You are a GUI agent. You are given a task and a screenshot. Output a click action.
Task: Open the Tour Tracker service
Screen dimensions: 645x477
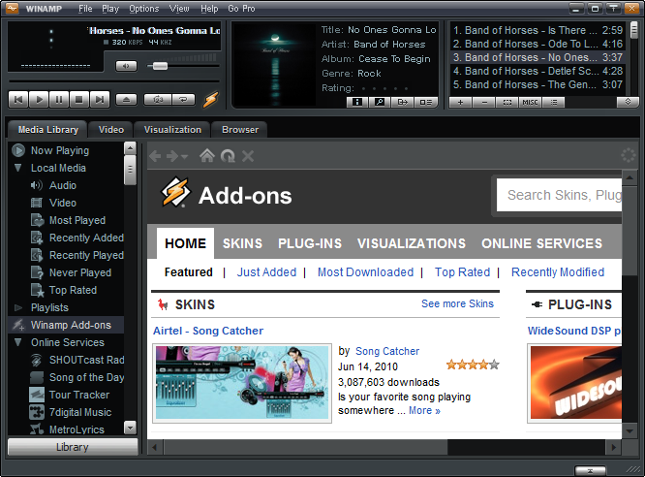[x=79, y=395]
